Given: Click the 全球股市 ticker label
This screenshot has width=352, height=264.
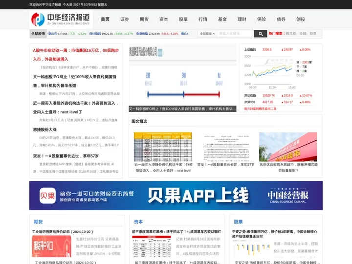Looking at the screenshot, I should pos(38,34).
